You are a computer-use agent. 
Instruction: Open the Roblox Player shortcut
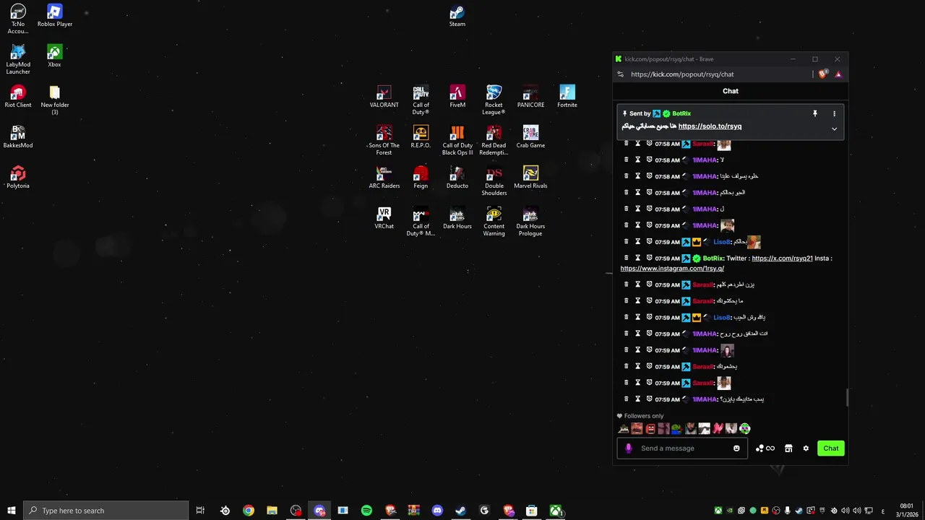[55, 16]
